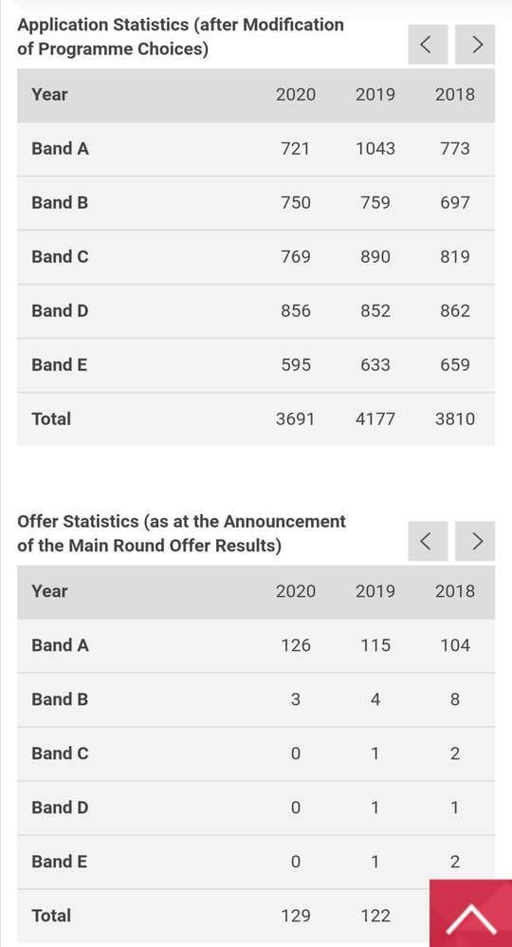Click the 126 offers value for Band A
The height and width of the screenshot is (947, 512).
[x=295, y=645]
